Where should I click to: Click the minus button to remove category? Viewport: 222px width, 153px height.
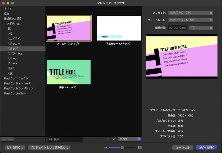[x=10, y=139]
